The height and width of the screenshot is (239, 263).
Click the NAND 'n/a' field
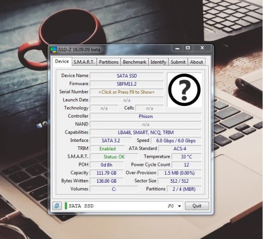click(145, 124)
